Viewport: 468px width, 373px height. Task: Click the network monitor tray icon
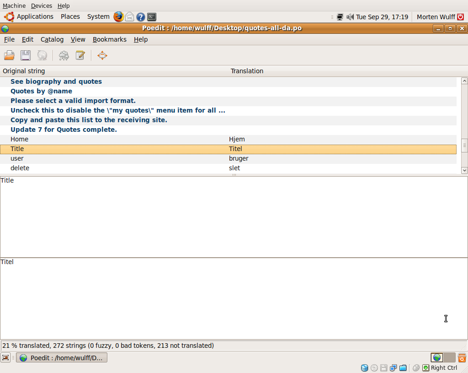coord(340,17)
